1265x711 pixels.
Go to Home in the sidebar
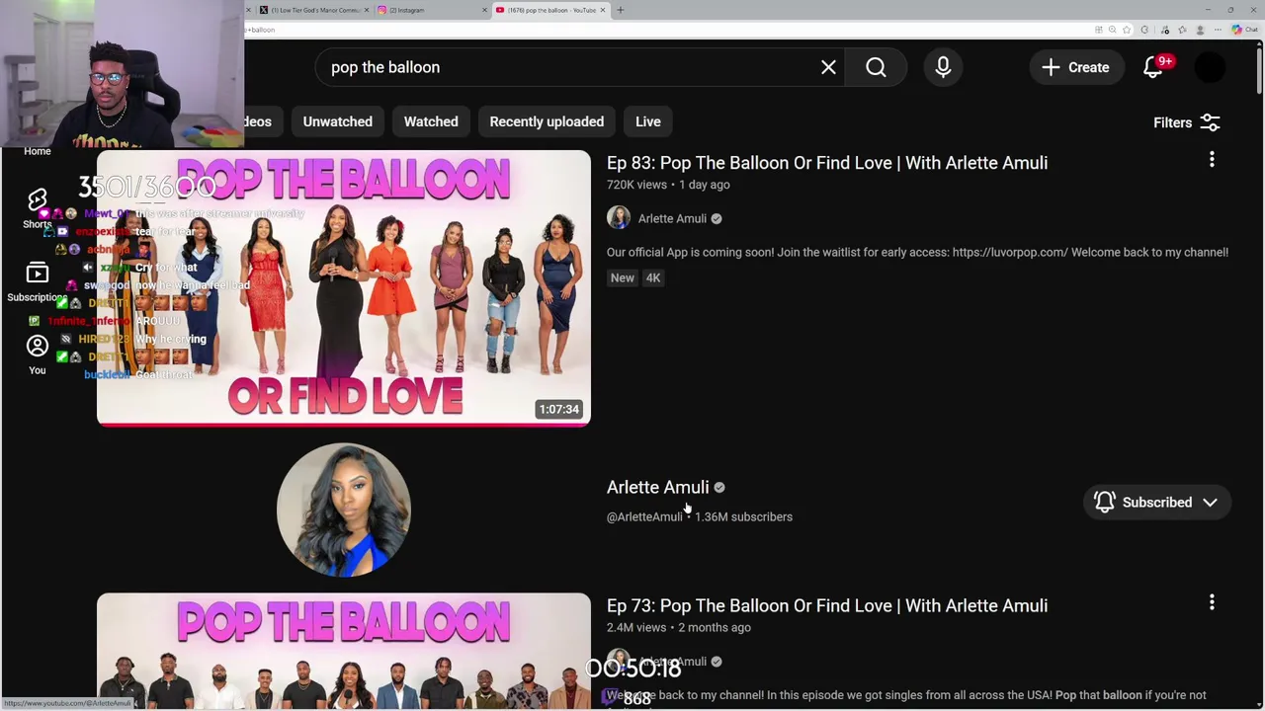(x=38, y=151)
